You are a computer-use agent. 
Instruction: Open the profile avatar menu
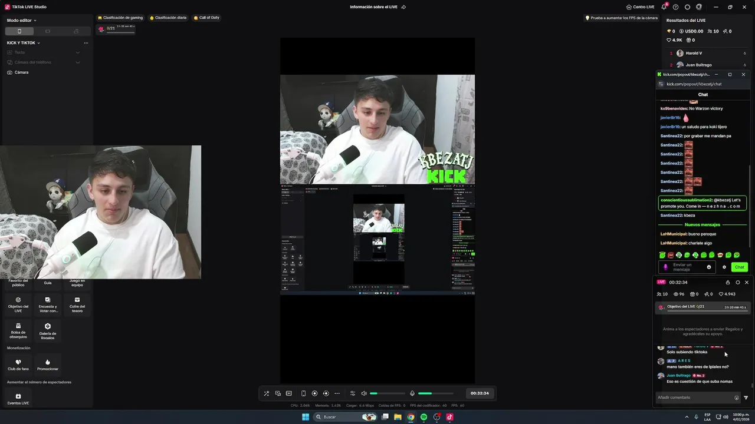pyautogui.click(x=699, y=7)
